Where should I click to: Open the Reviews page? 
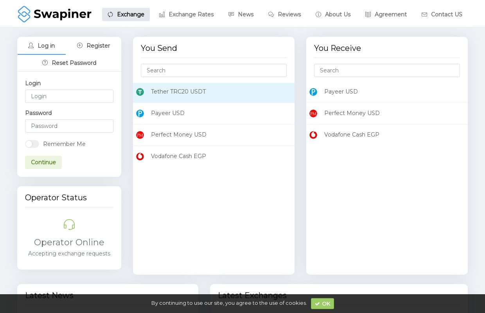point(284,14)
